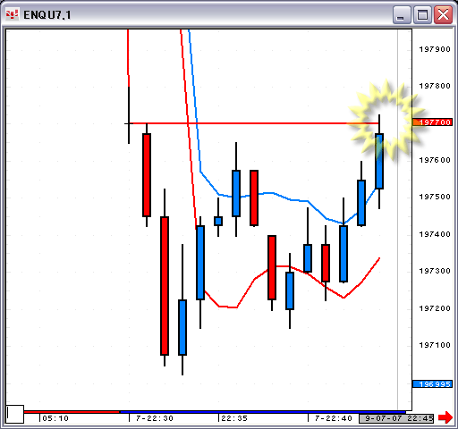Viewport: 458px width, 429px height.
Task: Click the 197900 price axis label
Action: [435, 49]
